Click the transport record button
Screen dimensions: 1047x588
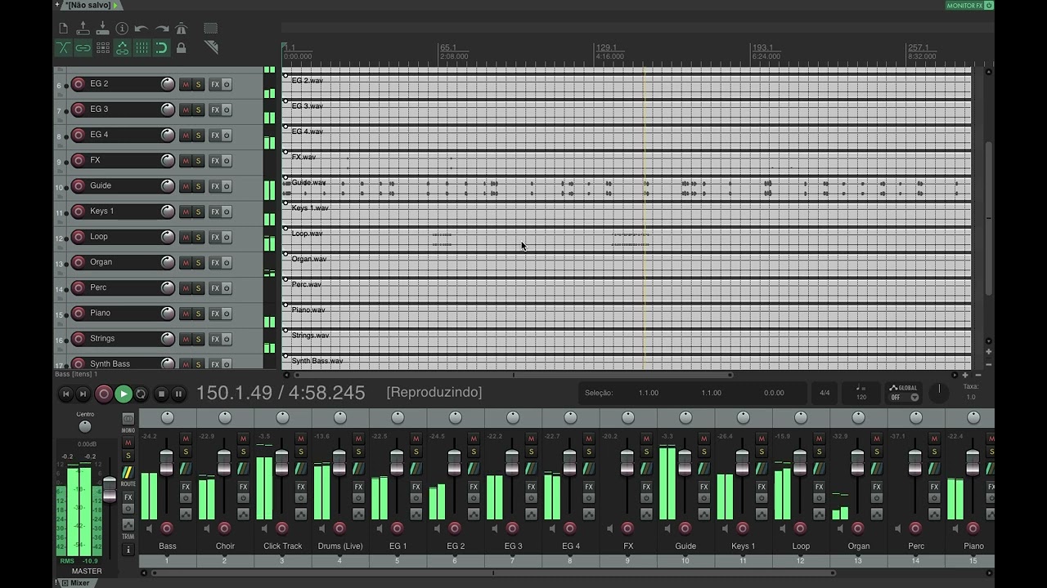coord(103,394)
